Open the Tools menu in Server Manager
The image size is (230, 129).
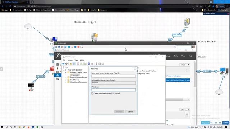click(176, 56)
